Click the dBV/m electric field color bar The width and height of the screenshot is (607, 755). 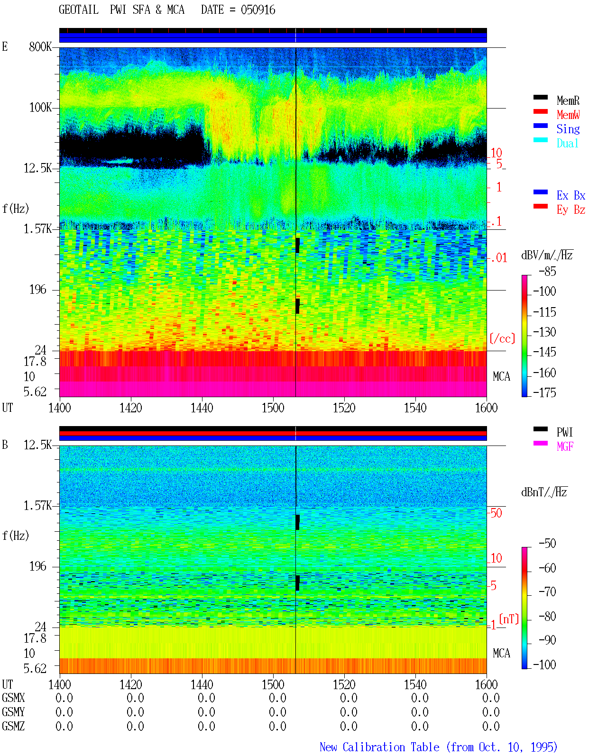(x=524, y=336)
